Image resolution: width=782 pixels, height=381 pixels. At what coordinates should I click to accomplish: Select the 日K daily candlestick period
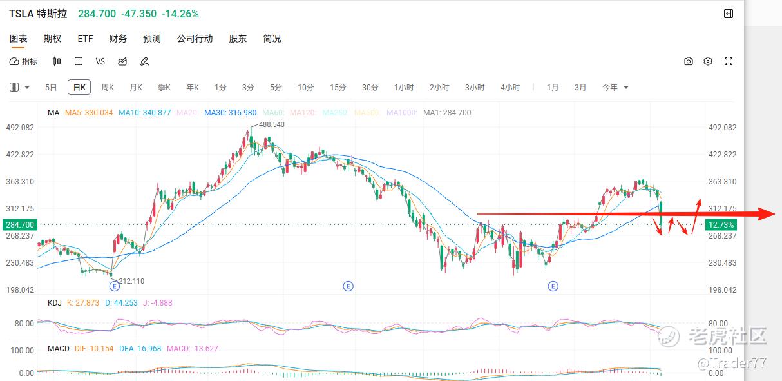79,87
